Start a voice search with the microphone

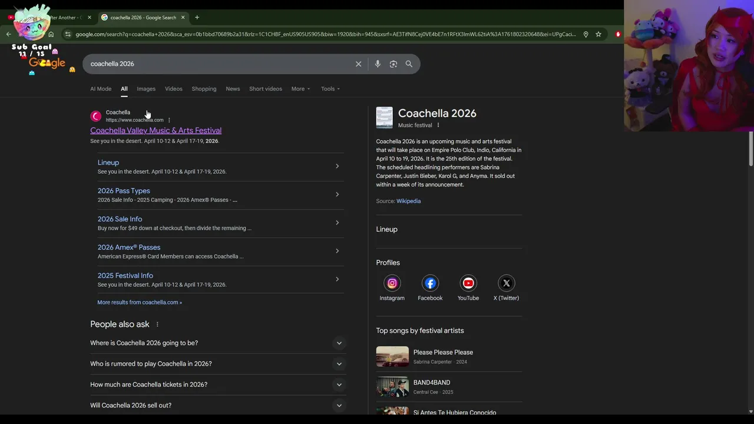click(x=378, y=64)
